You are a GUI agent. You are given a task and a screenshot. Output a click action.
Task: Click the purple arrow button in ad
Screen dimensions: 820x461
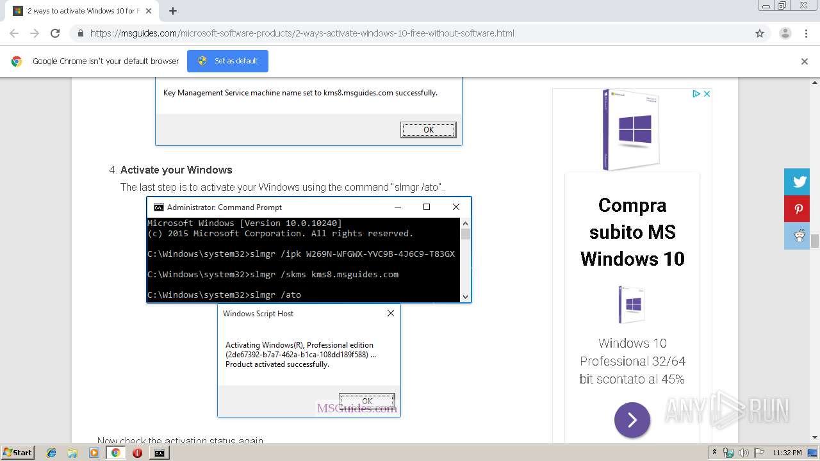coord(632,420)
